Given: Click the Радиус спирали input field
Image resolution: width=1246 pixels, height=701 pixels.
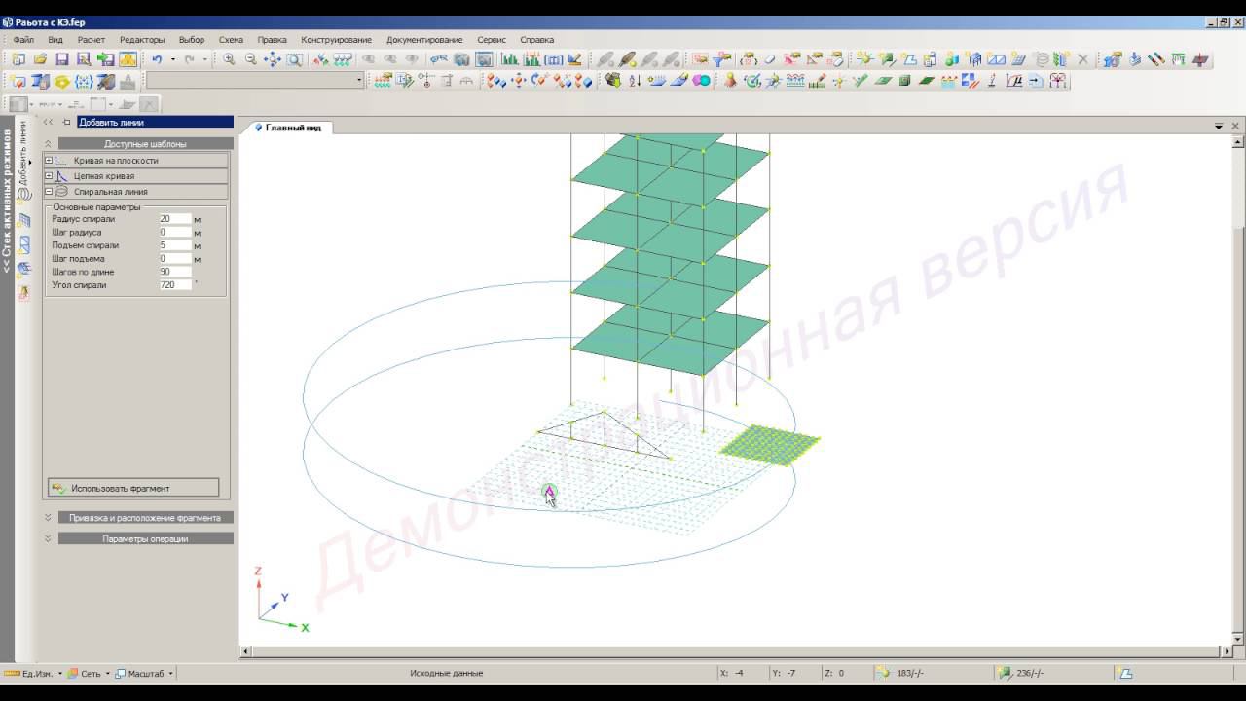Looking at the screenshot, I should [x=175, y=219].
